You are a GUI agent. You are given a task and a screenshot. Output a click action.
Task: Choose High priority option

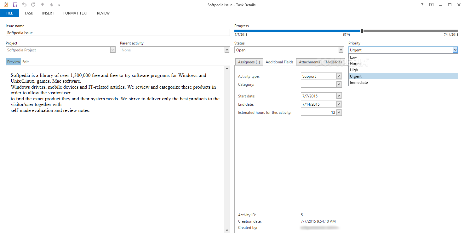click(x=403, y=70)
